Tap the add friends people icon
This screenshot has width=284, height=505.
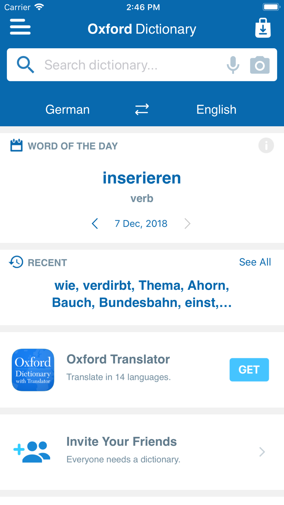(x=32, y=452)
